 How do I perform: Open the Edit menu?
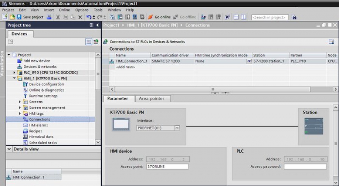(x=22, y=10)
